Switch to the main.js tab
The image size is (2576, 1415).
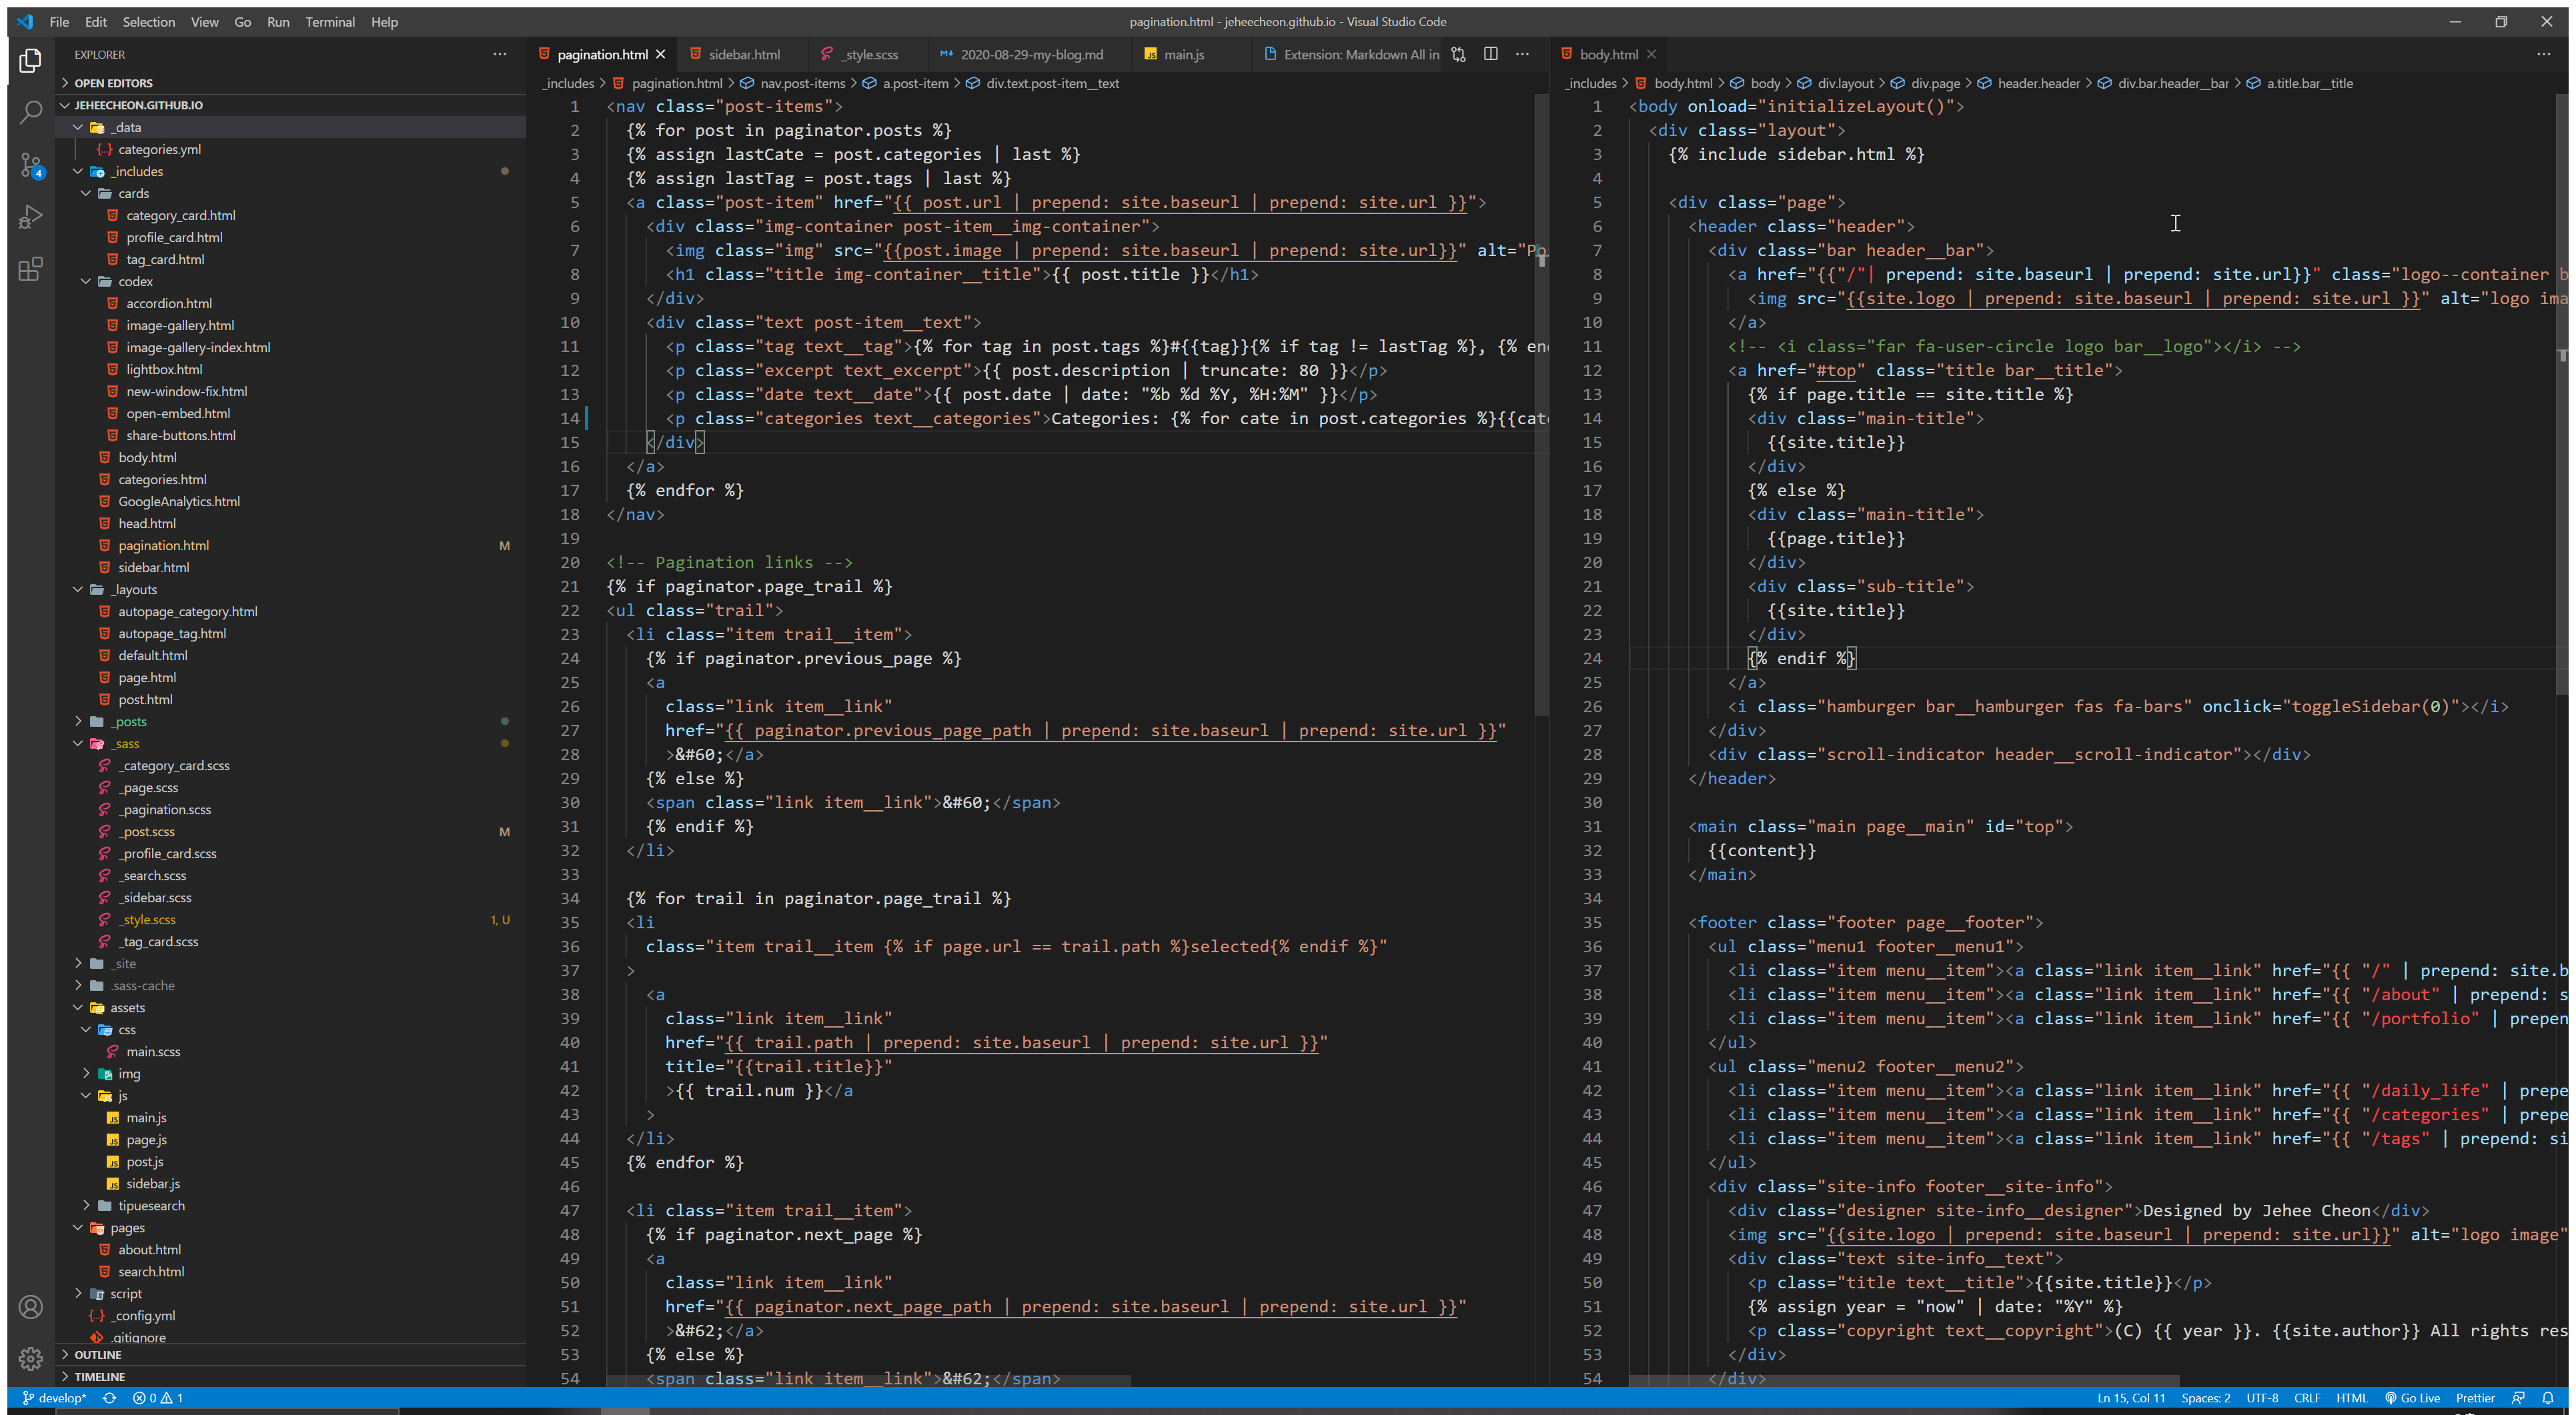(x=1184, y=54)
